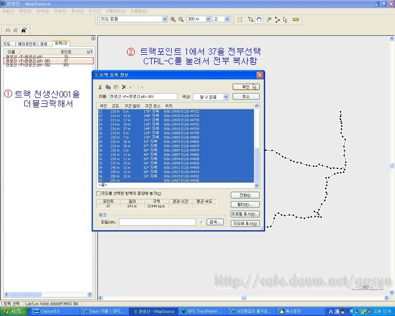The height and width of the screenshot is (316, 395).
Task: Click the redo icon in track dialog
Action: [140, 87]
